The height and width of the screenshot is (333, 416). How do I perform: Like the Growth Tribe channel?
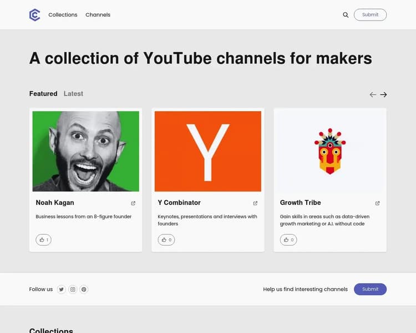288,240
